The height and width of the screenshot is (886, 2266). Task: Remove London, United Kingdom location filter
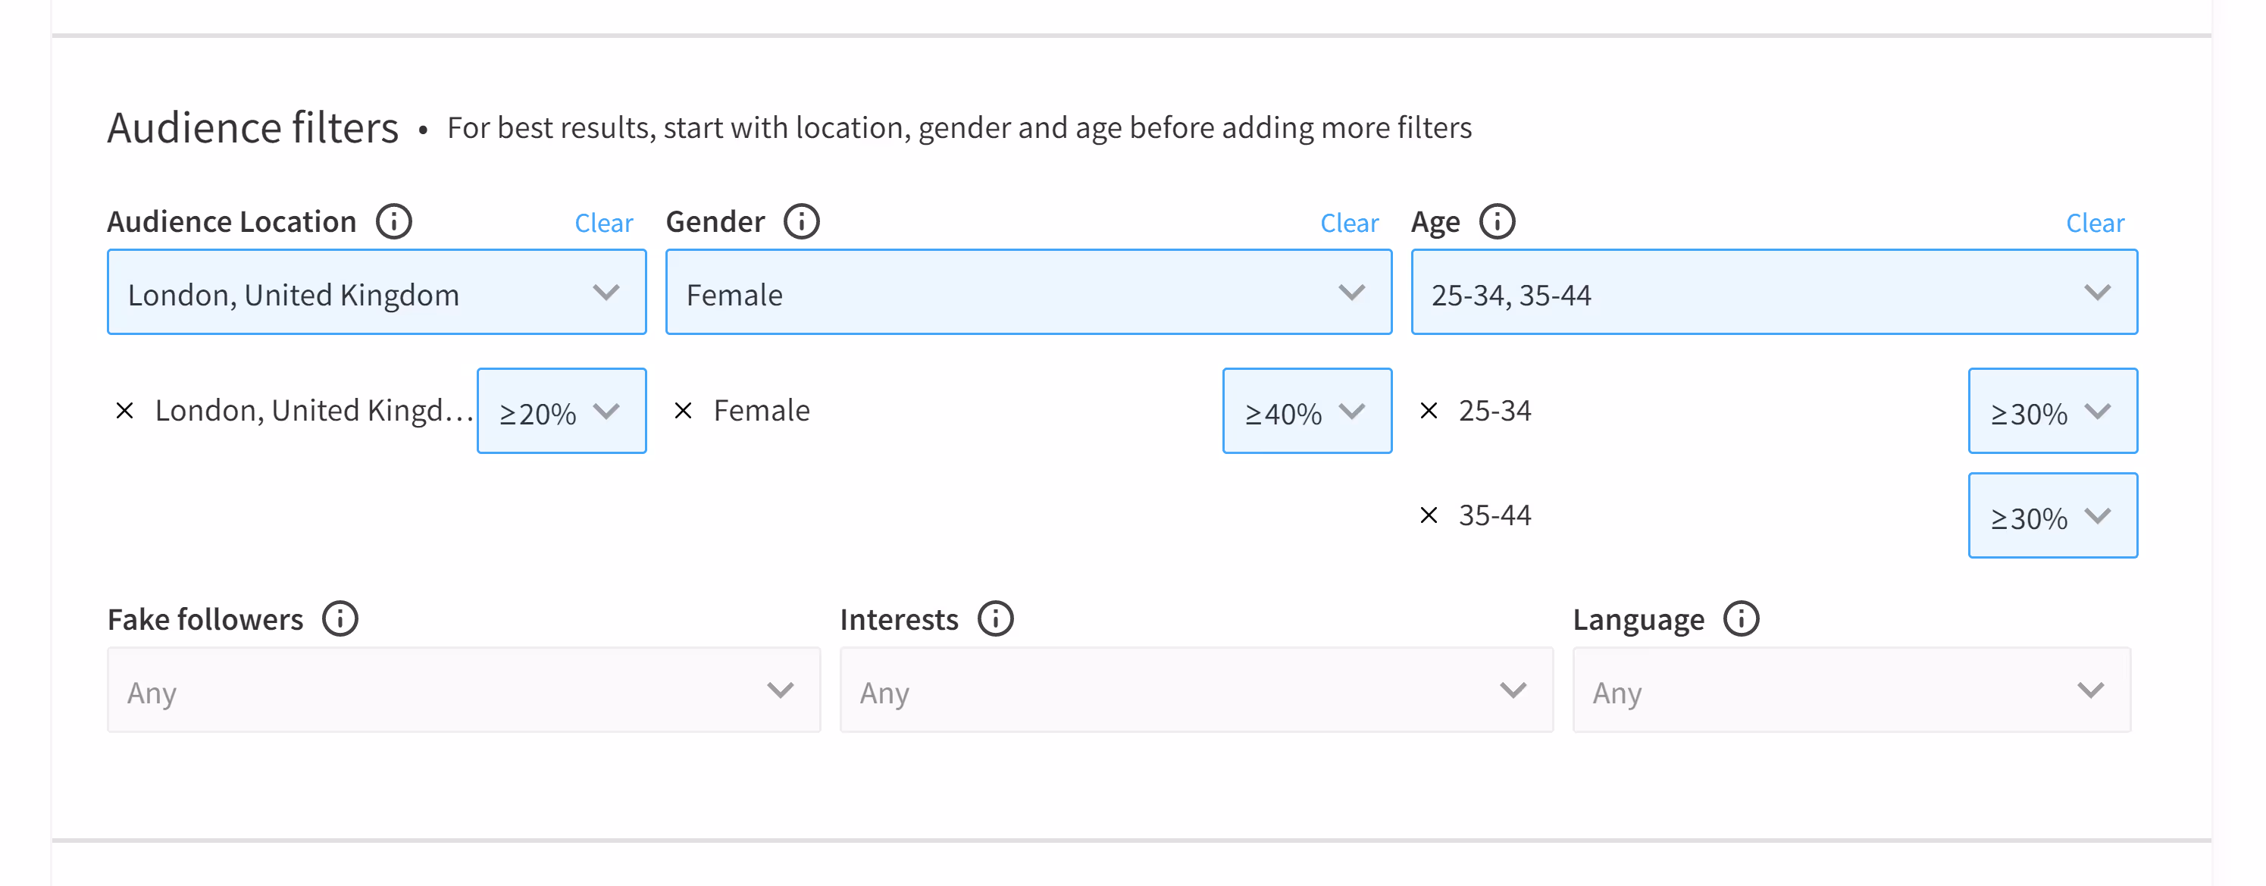[125, 411]
